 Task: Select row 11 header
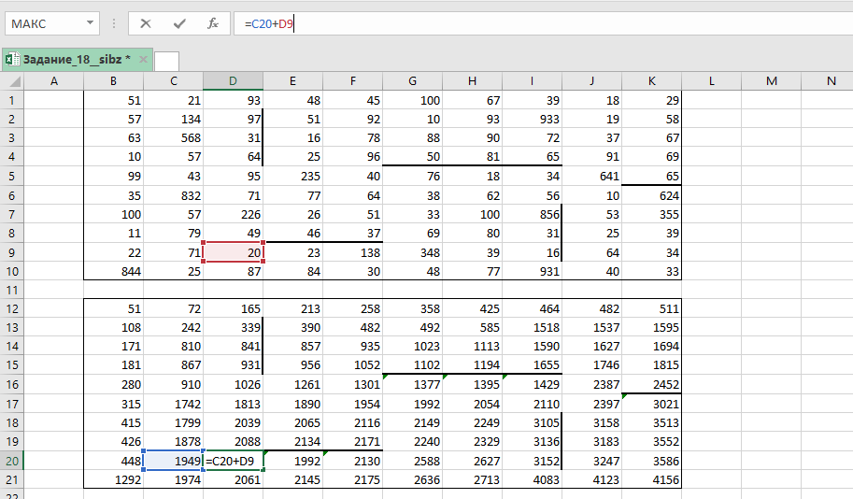coord(11,290)
